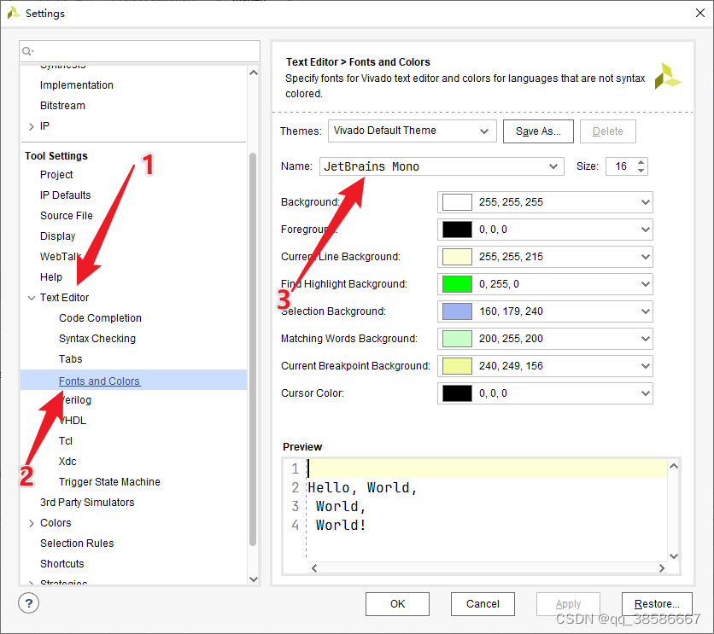Open the Background color dropdown
Viewport: 714px width, 634px height.
pyautogui.click(x=645, y=202)
